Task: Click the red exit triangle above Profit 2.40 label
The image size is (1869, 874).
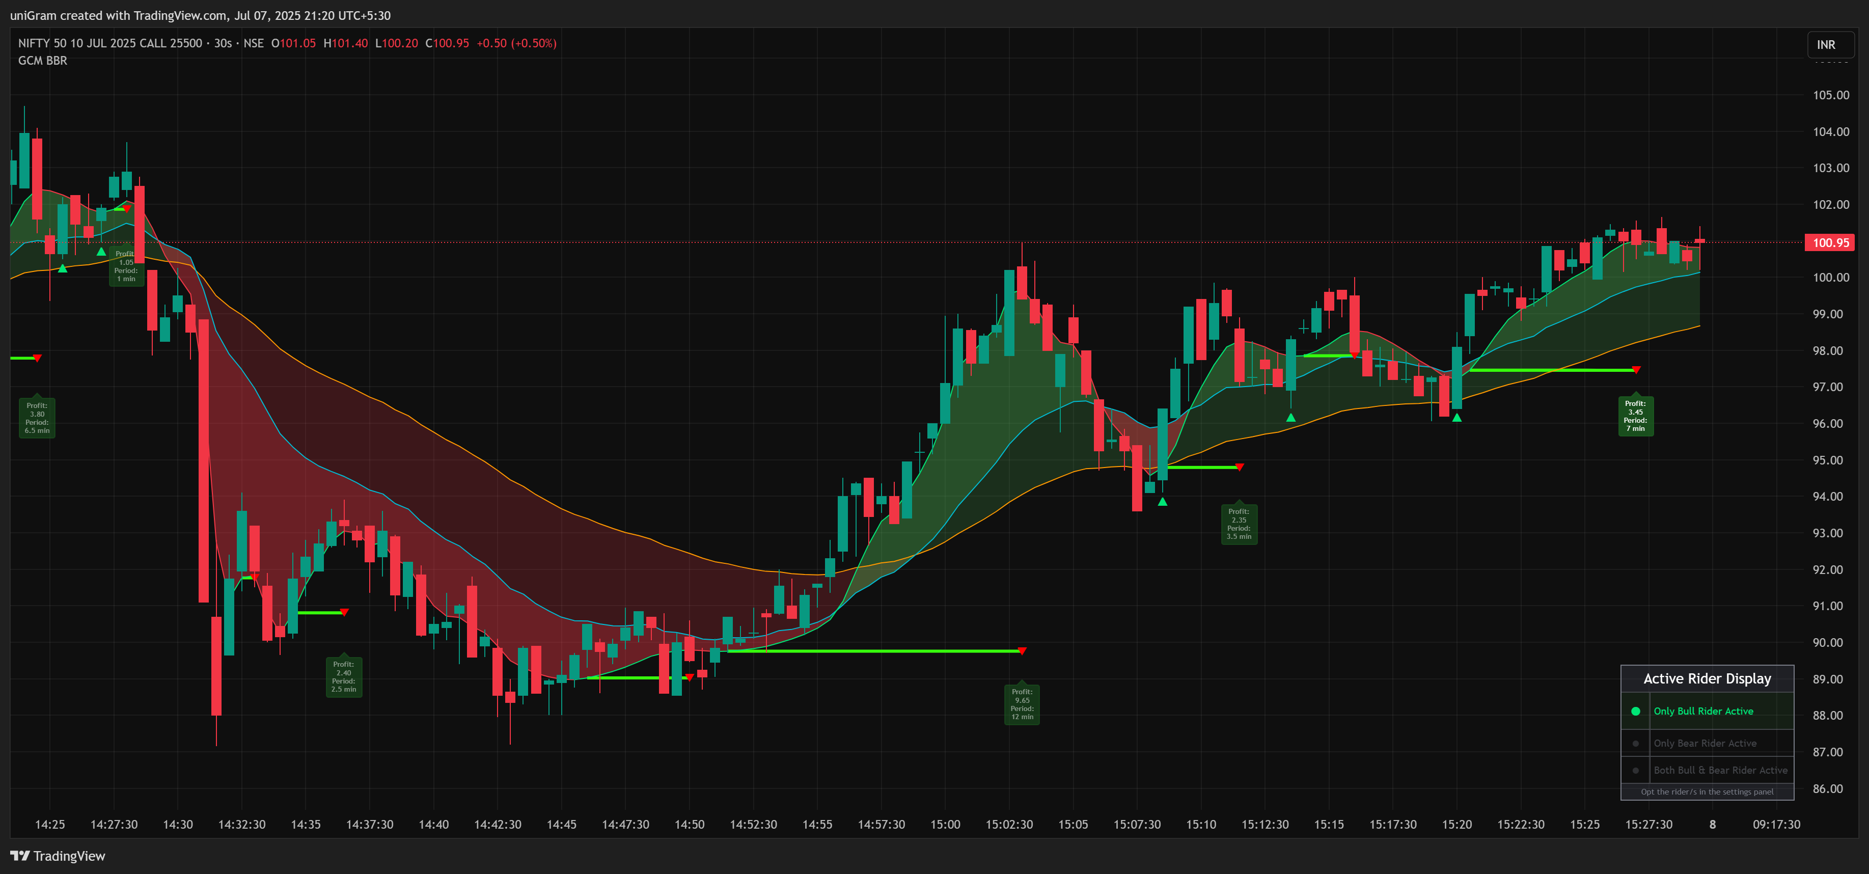Action: click(344, 613)
